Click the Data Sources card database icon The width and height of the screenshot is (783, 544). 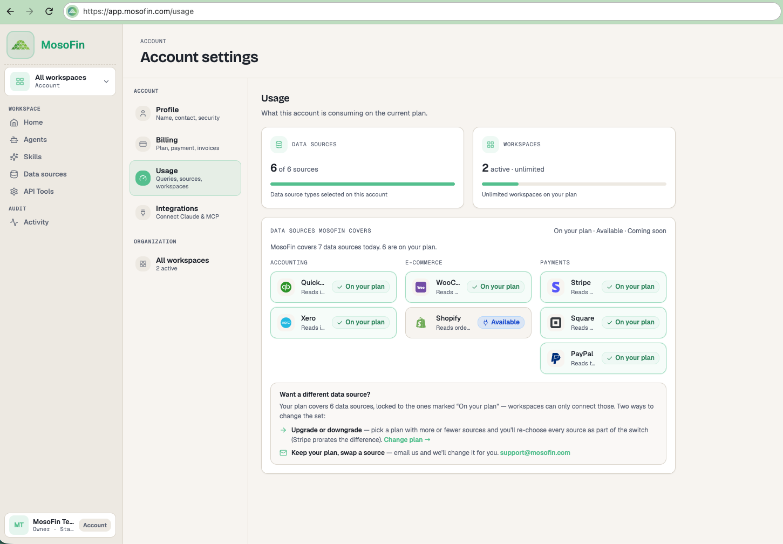tap(279, 145)
